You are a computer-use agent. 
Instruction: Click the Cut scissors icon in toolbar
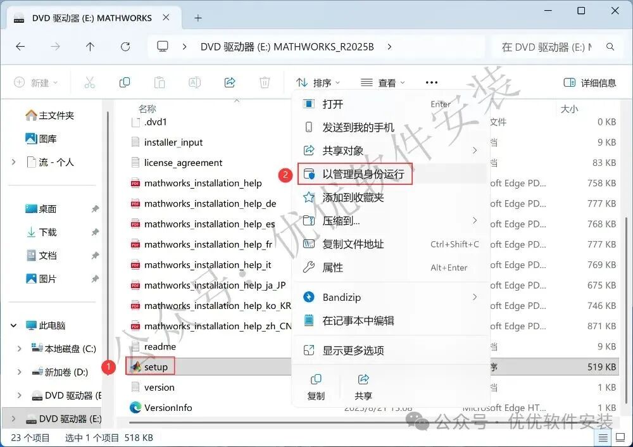coord(90,83)
